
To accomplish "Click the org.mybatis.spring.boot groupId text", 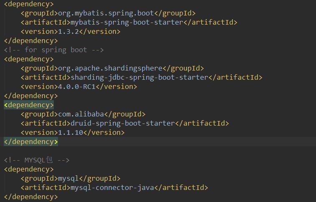I will 106,13.
